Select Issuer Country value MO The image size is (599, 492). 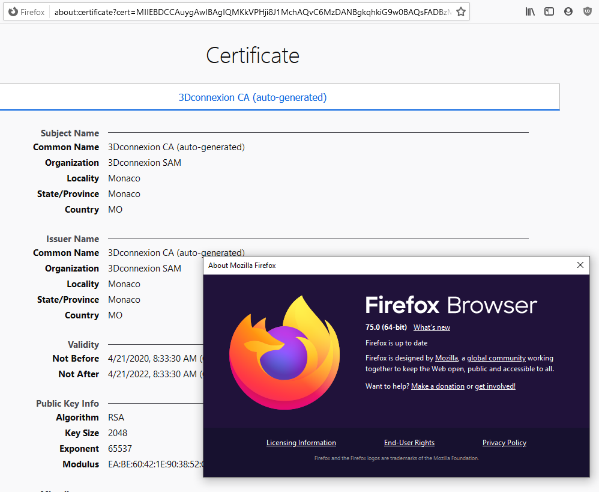pyautogui.click(x=115, y=315)
